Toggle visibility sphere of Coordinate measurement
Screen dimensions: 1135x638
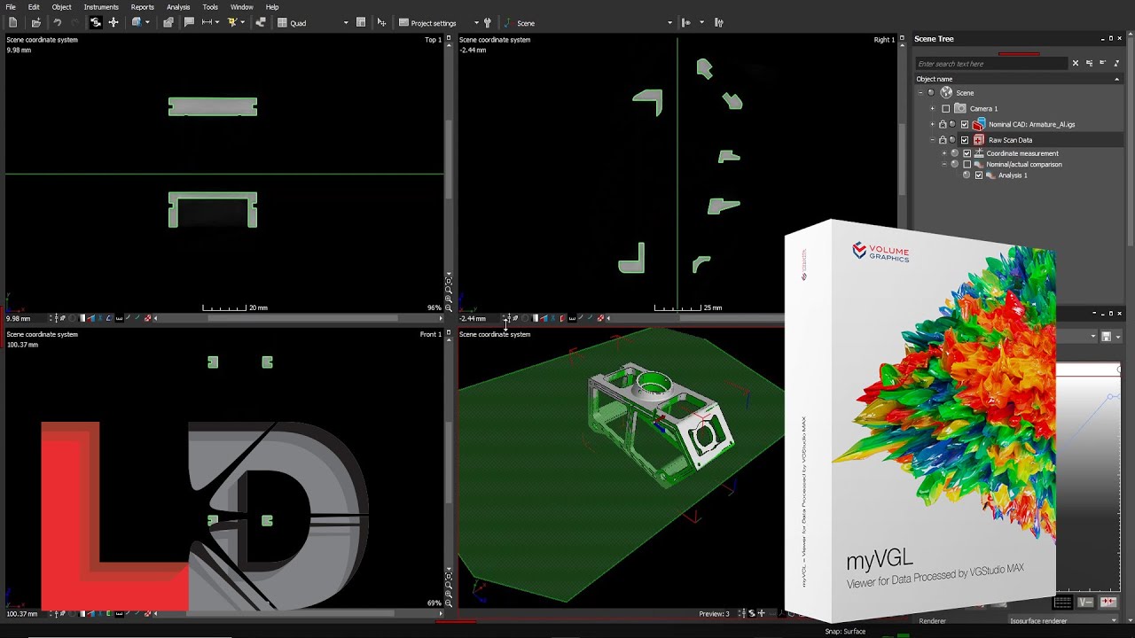pyautogui.click(x=955, y=153)
